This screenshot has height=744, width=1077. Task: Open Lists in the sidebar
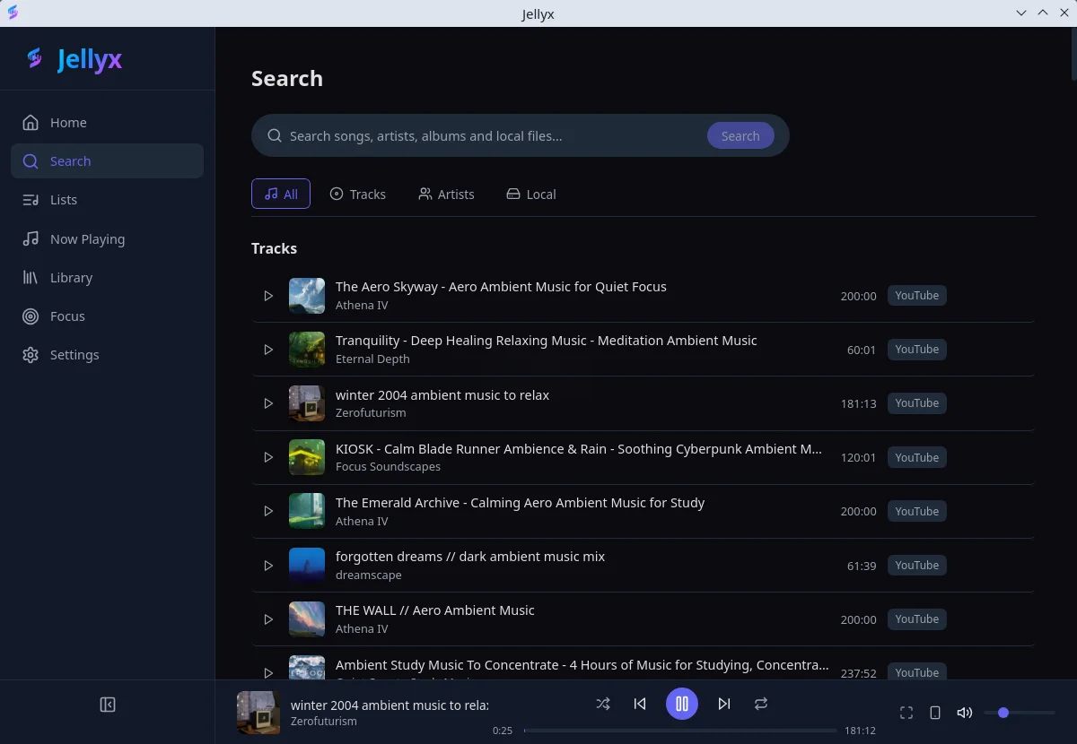coord(107,200)
